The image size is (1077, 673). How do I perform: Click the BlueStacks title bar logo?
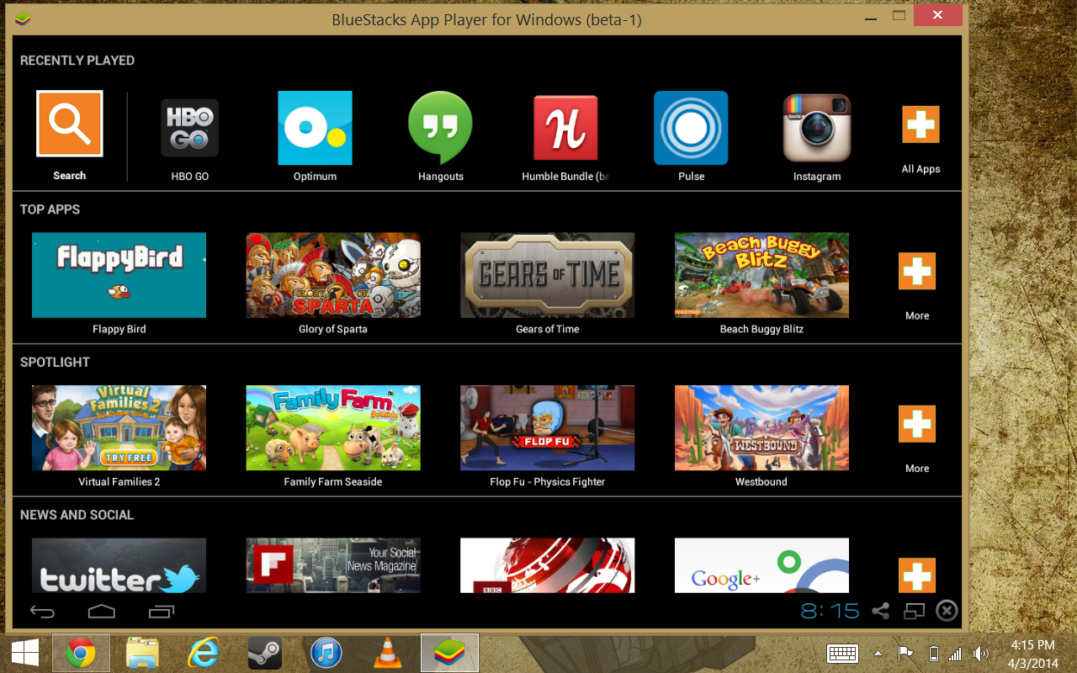23,18
